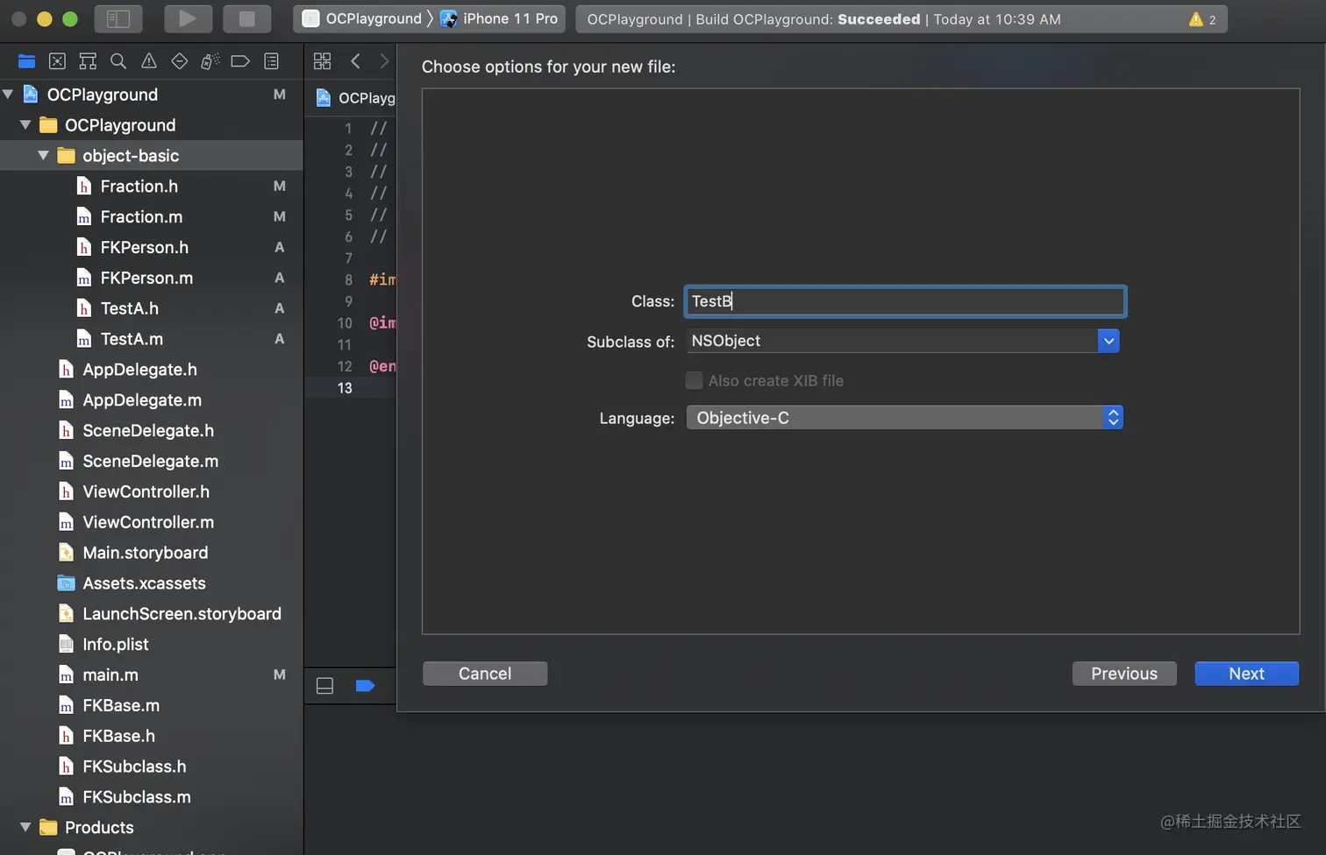This screenshot has width=1326, height=855.
Task: Open the Source Control navigator
Action: [57, 61]
